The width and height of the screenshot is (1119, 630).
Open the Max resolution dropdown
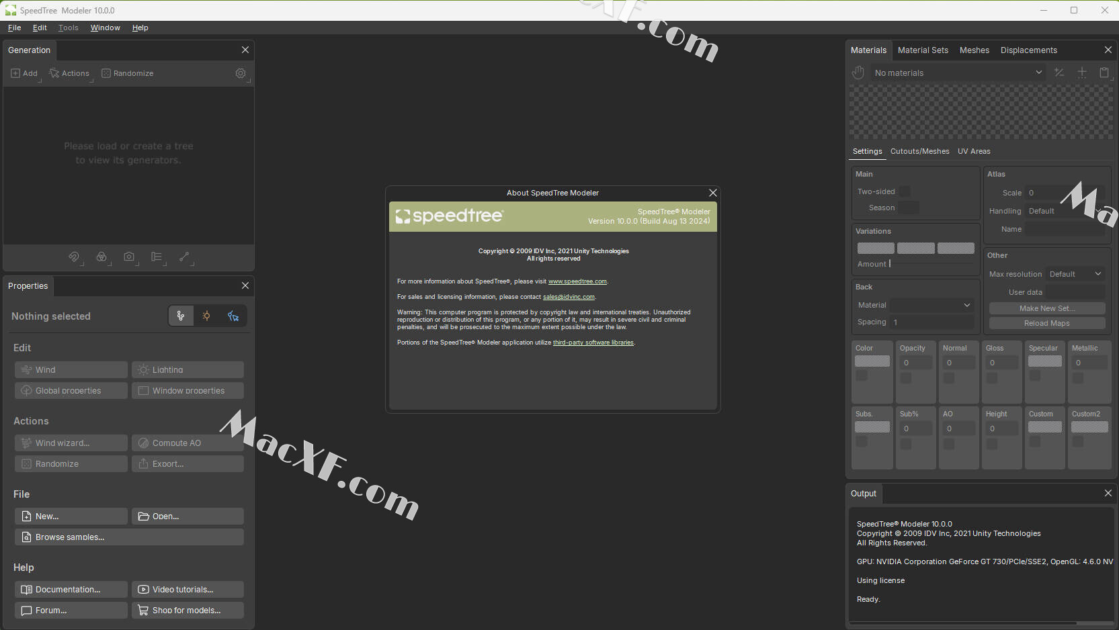[1075, 274]
